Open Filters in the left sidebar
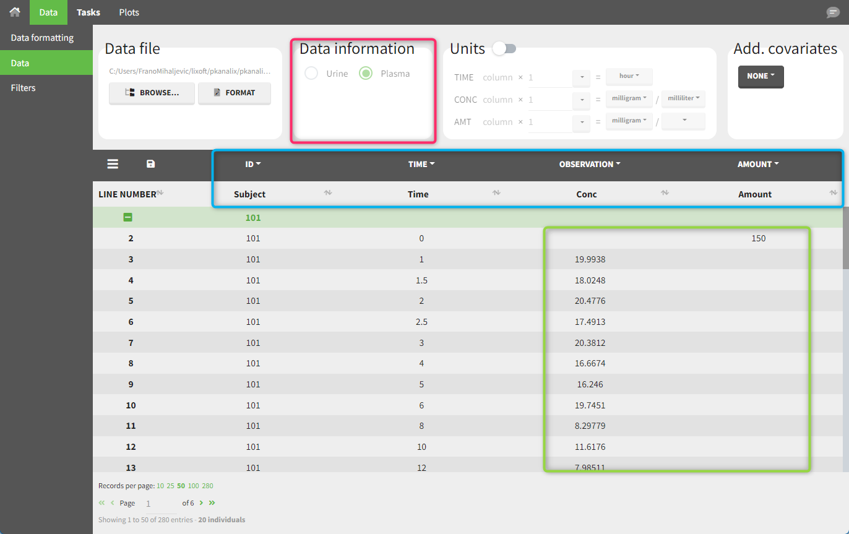Viewport: 849px width, 534px height. (x=24, y=88)
